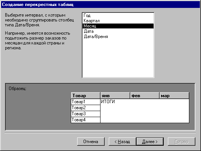Select the highlighted Месяц option
Image resolution: width=201 pixels, height=151 pixels.
coord(118,26)
